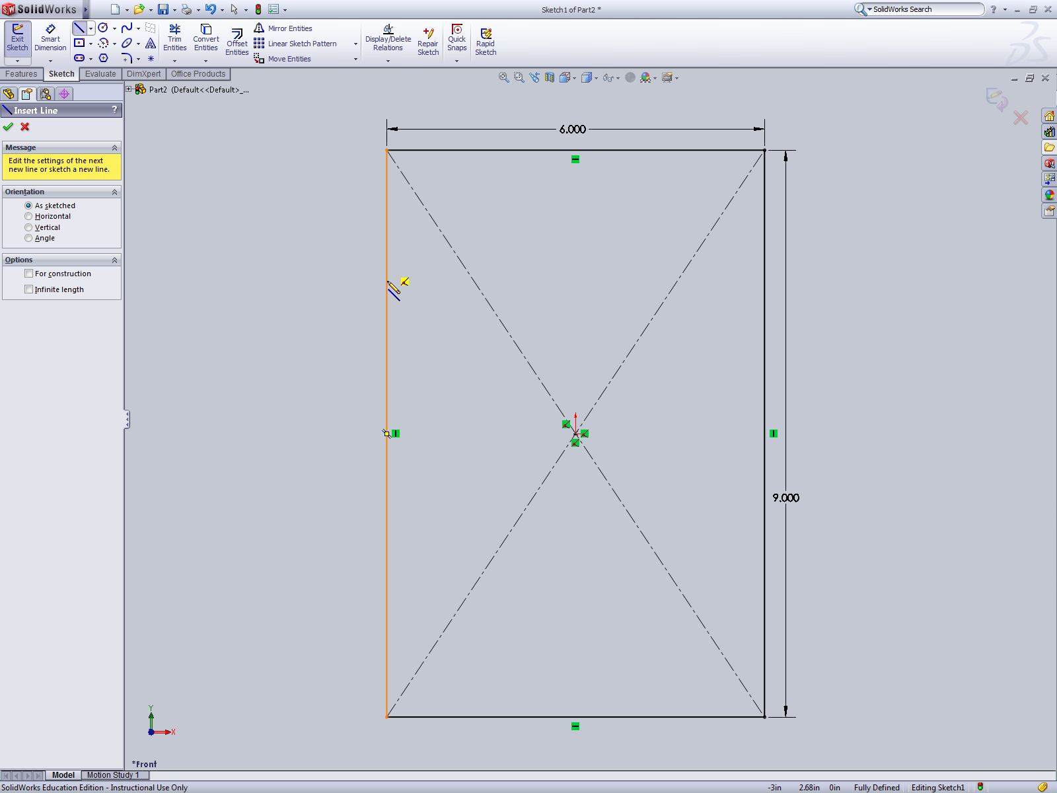Expand the Linear Sketch Pattern dropdown
This screenshot has height=793, width=1057.
pyautogui.click(x=355, y=44)
